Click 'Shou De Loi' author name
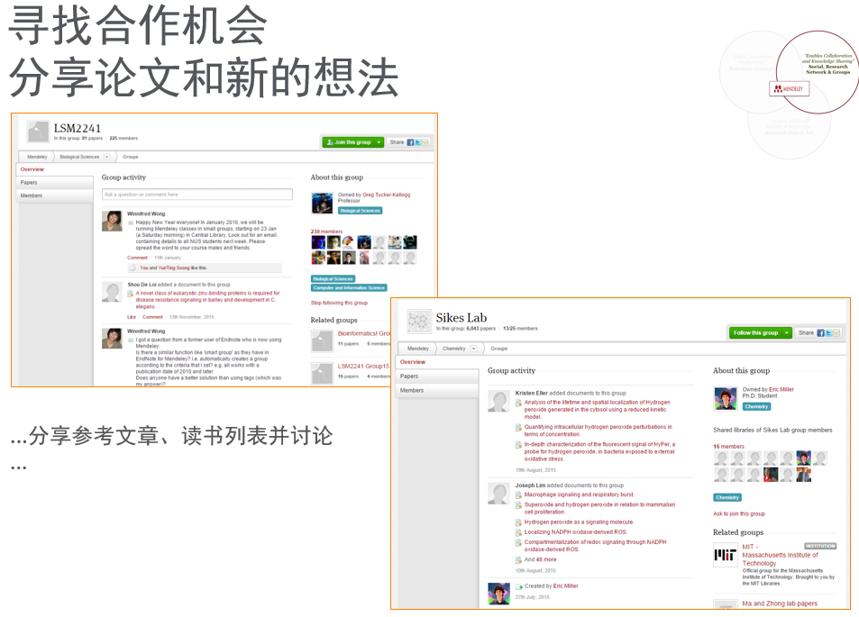The height and width of the screenshot is (617, 859). (x=142, y=285)
